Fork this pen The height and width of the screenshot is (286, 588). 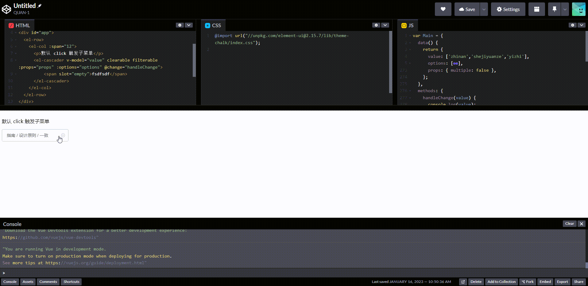point(528,282)
